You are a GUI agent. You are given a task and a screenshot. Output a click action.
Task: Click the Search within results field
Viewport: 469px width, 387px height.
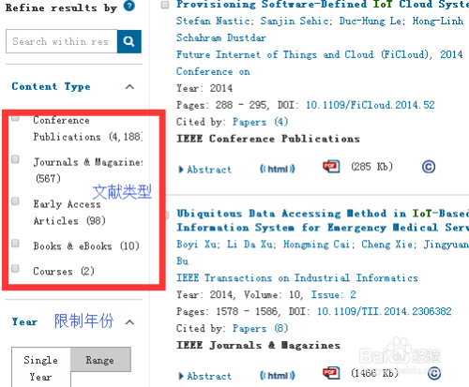62,41
